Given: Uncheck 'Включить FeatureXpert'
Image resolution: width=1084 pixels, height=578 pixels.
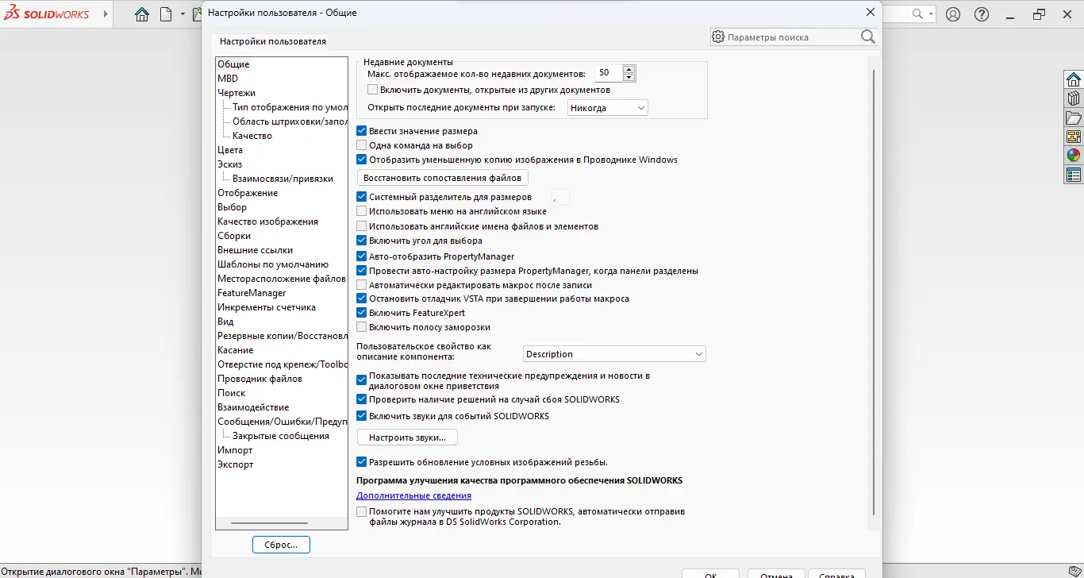Looking at the screenshot, I should pos(362,313).
